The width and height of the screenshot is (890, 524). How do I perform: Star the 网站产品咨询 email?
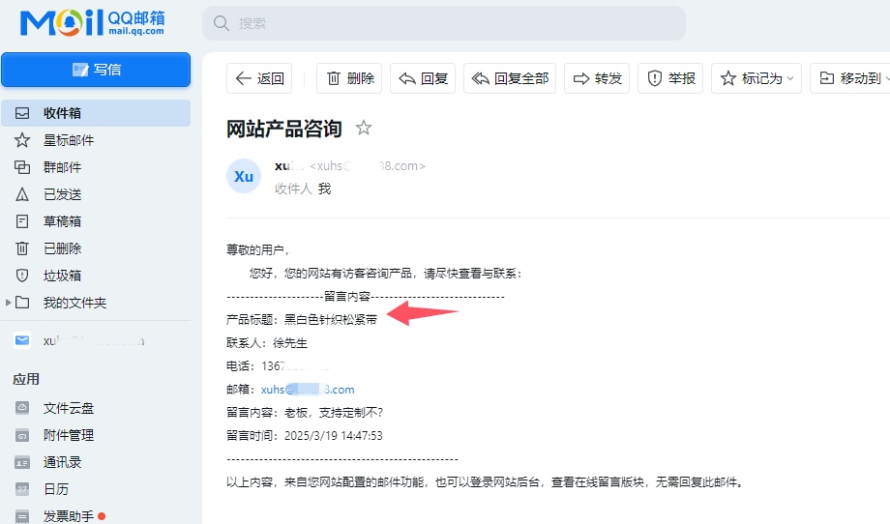tap(364, 128)
